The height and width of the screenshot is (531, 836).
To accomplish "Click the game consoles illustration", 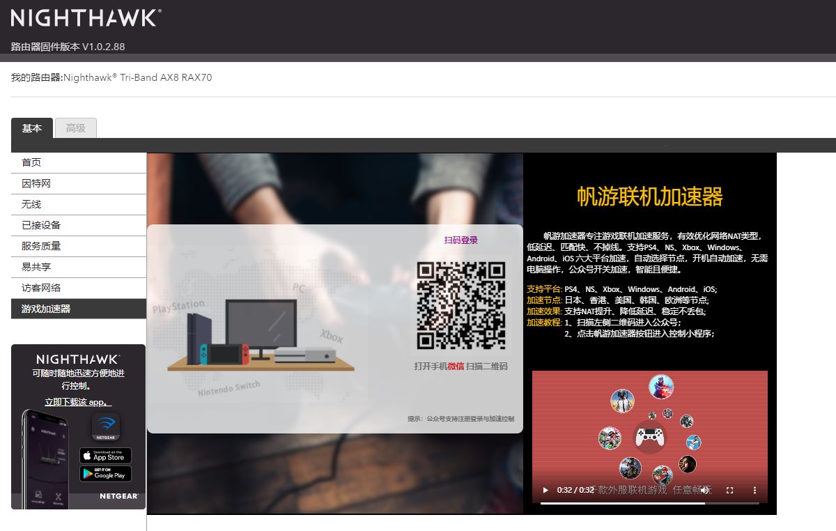I will (261, 336).
